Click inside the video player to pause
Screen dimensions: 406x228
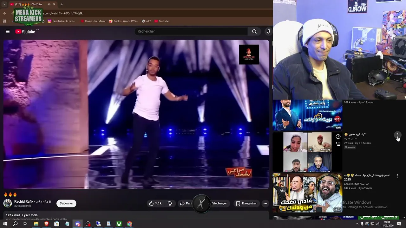[x=136, y=114]
